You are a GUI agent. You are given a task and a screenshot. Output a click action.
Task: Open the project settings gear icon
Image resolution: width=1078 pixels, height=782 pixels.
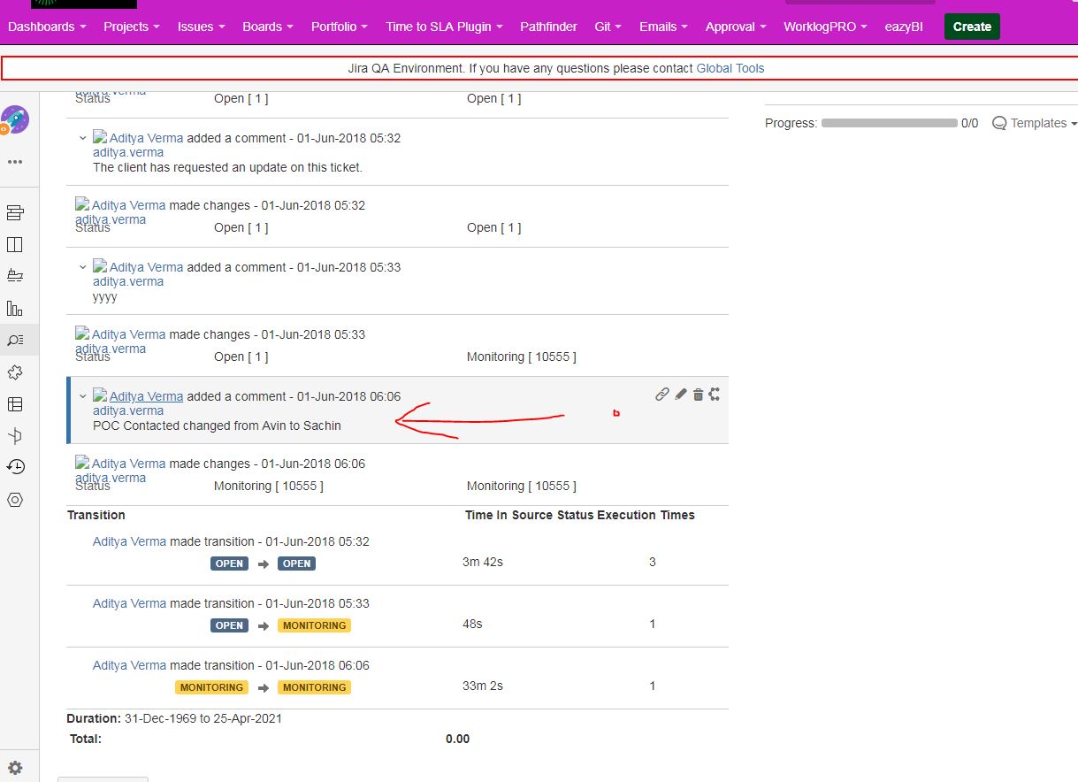tap(15, 768)
